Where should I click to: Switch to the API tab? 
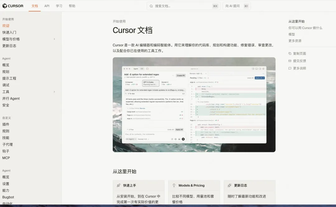tap(47, 6)
